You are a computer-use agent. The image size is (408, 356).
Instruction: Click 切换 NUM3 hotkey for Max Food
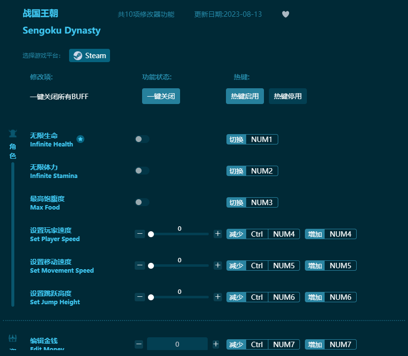[x=252, y=202]
